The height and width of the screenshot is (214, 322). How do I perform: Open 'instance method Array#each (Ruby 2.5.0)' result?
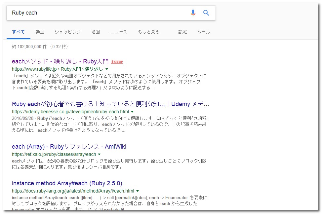pos(67,183)
